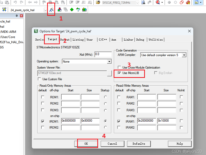Click the Find document-search icon
Image resolution: width=206 pixels, height=155 pixels.
143,2
